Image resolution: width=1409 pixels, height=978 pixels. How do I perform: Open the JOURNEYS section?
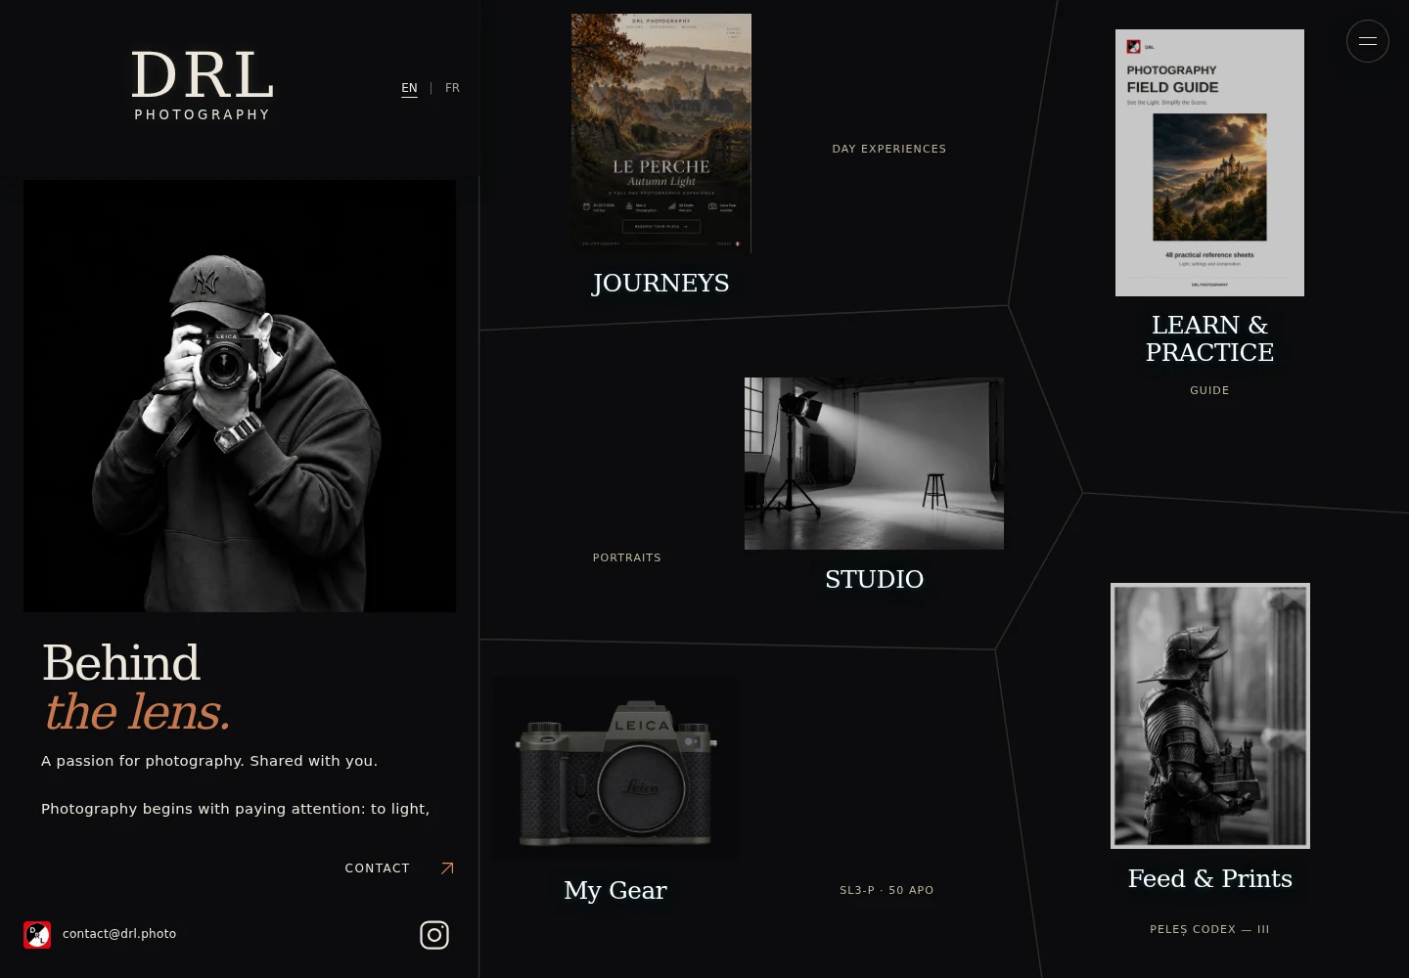pos(660,283)
